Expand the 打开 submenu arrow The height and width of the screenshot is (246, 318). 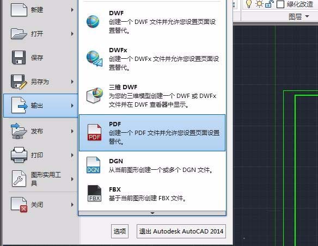tap(72, 34)
